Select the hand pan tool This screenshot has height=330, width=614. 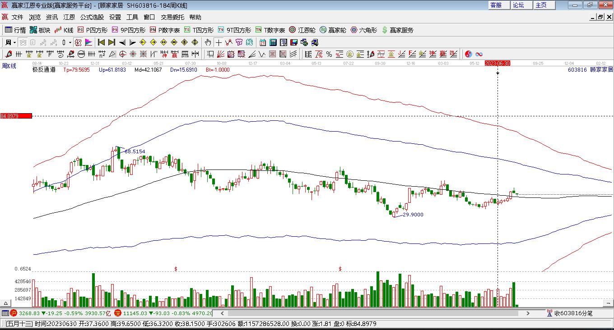click(208, 42)
